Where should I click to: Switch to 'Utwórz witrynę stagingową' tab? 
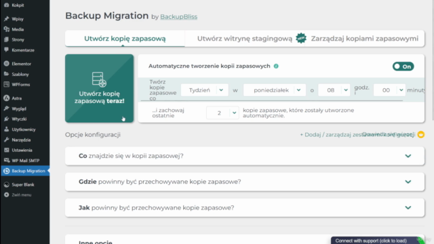pyautogui.click(x=245, y=39)
